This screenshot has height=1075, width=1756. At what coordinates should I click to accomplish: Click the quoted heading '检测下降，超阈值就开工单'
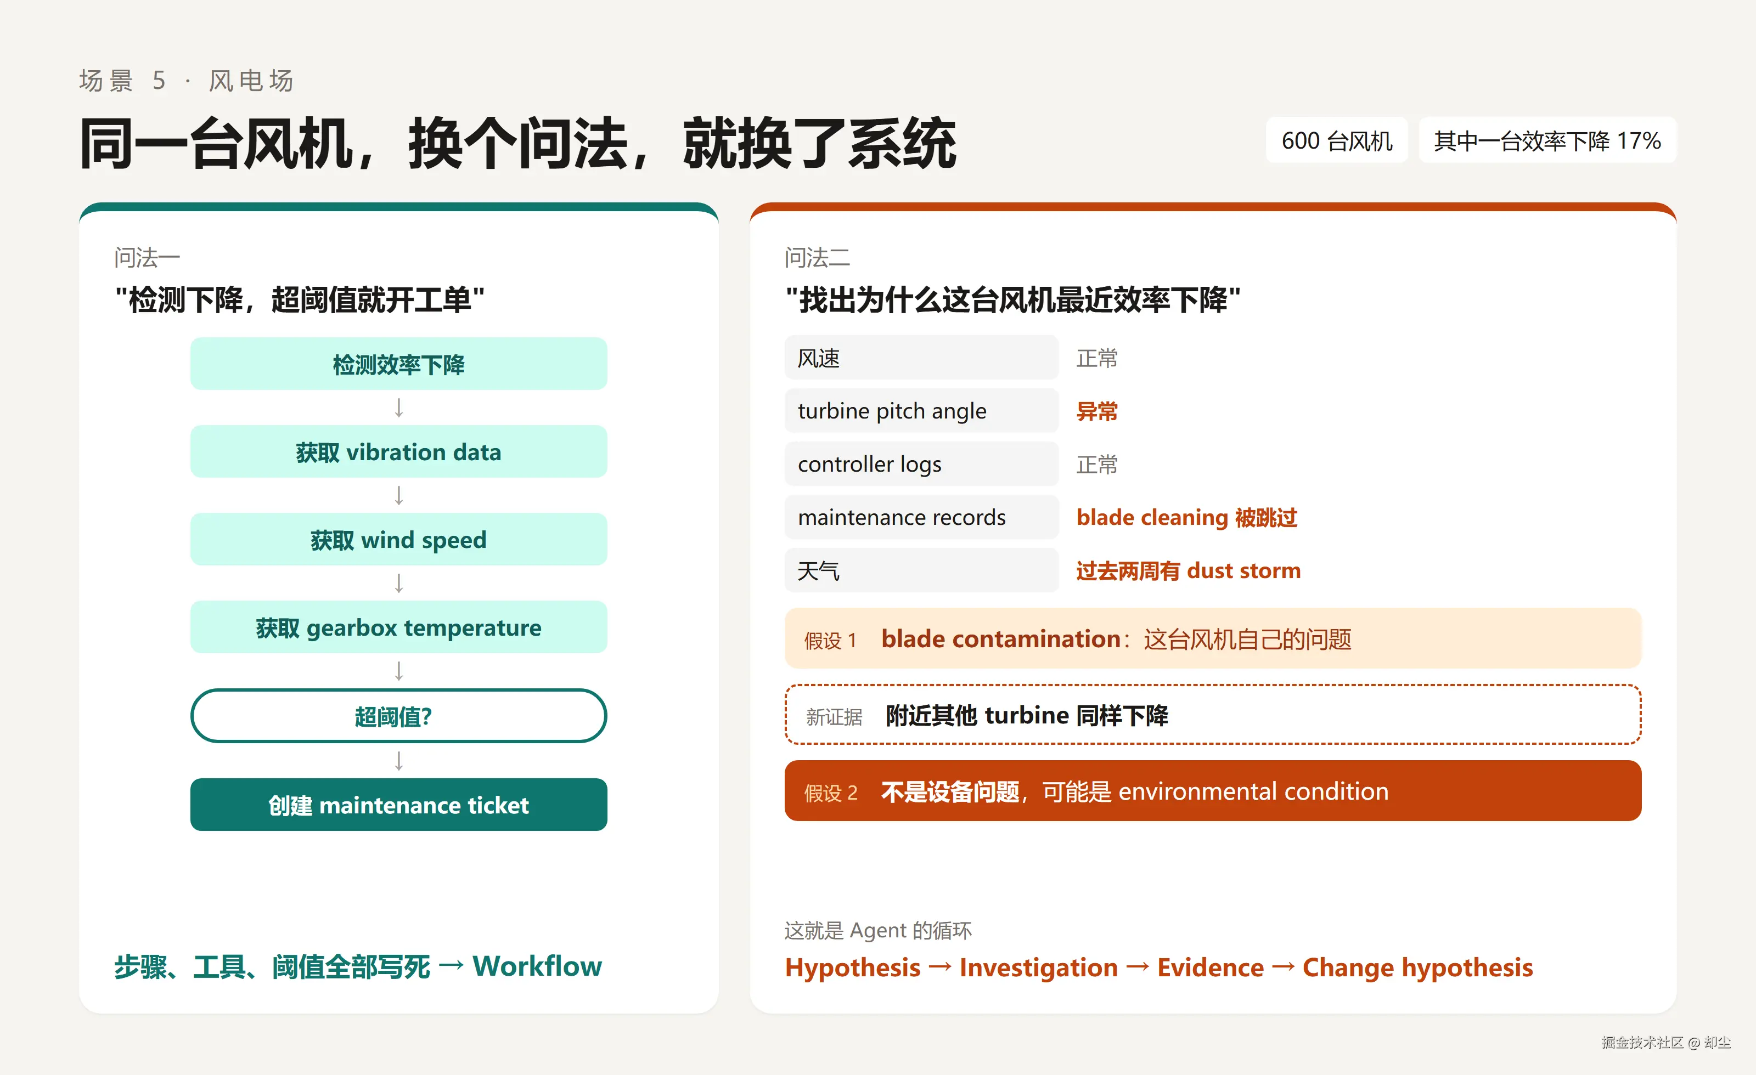point(300,300)
